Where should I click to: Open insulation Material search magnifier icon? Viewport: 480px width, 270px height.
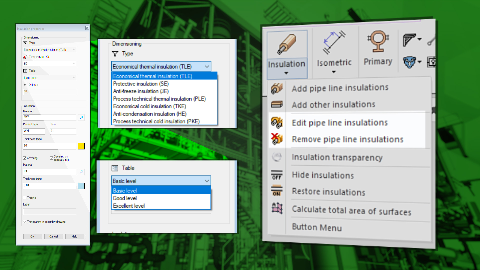coord(81,117)
